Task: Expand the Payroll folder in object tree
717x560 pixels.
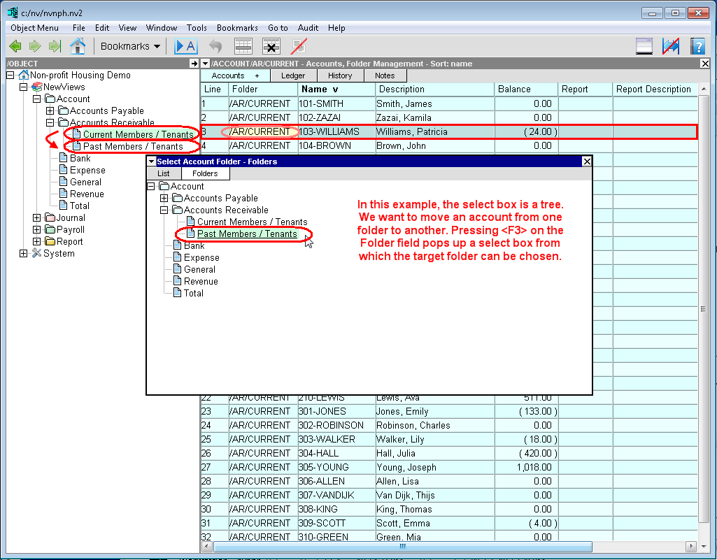Action: pos(37,230)
